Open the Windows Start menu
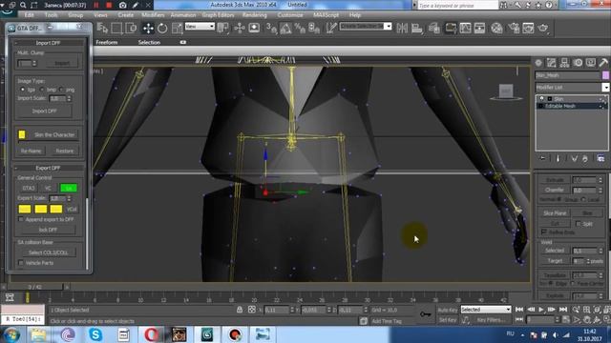611x343 pixels. point(11,334)
